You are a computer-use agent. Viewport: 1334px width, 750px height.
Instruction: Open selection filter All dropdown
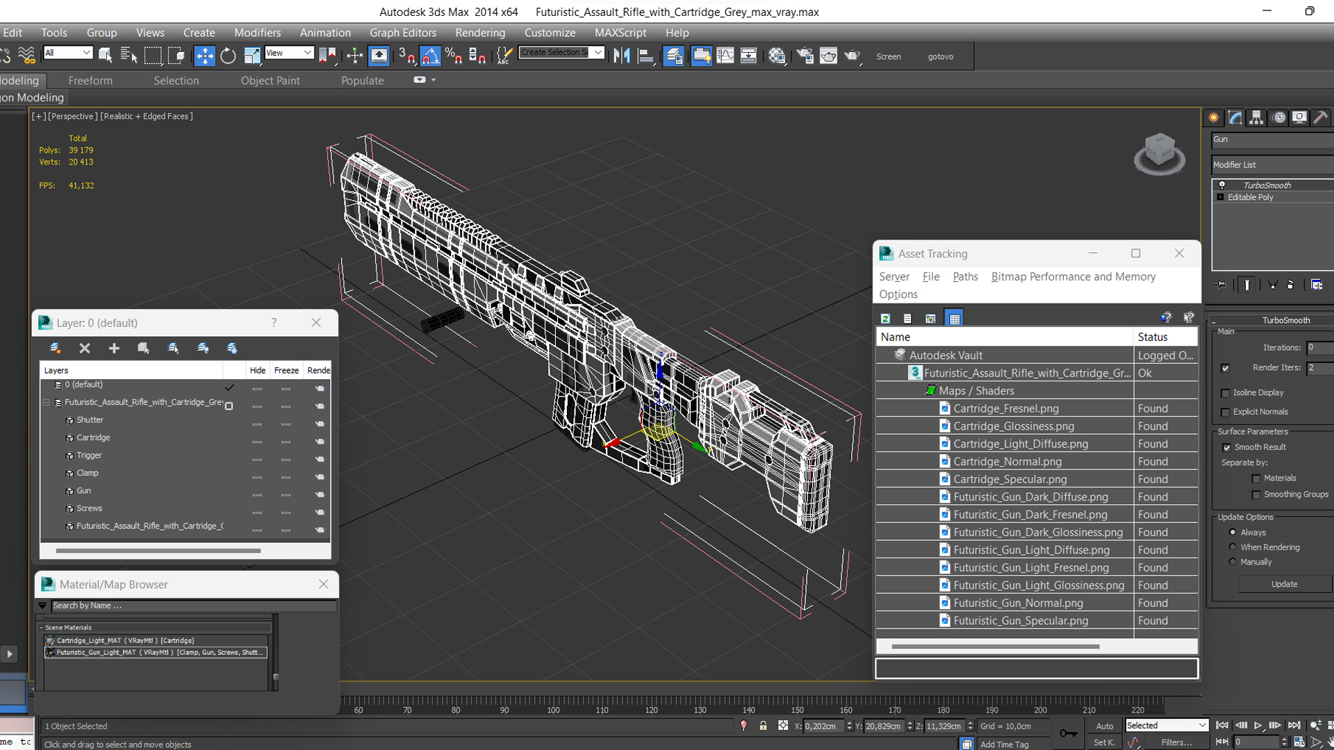click(68, 53)
